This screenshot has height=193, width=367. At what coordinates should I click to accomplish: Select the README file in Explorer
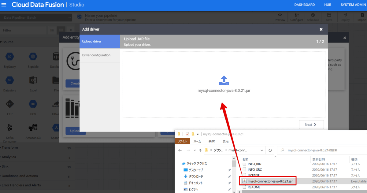254,187
